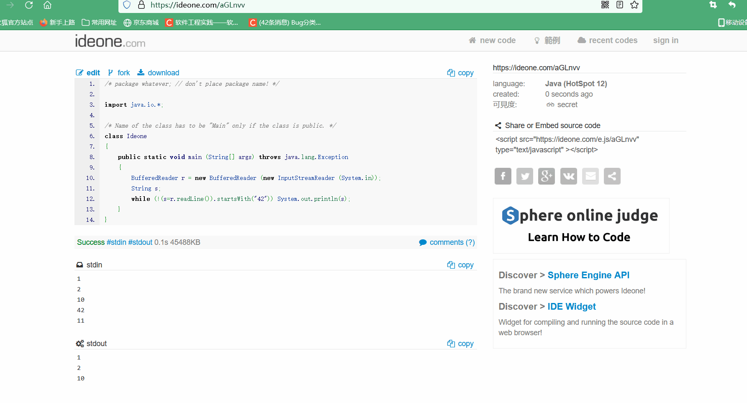Open the shield tracking protection icon
Image resolution: width=747 pixels, height=403 pixels.
(127, 5)
